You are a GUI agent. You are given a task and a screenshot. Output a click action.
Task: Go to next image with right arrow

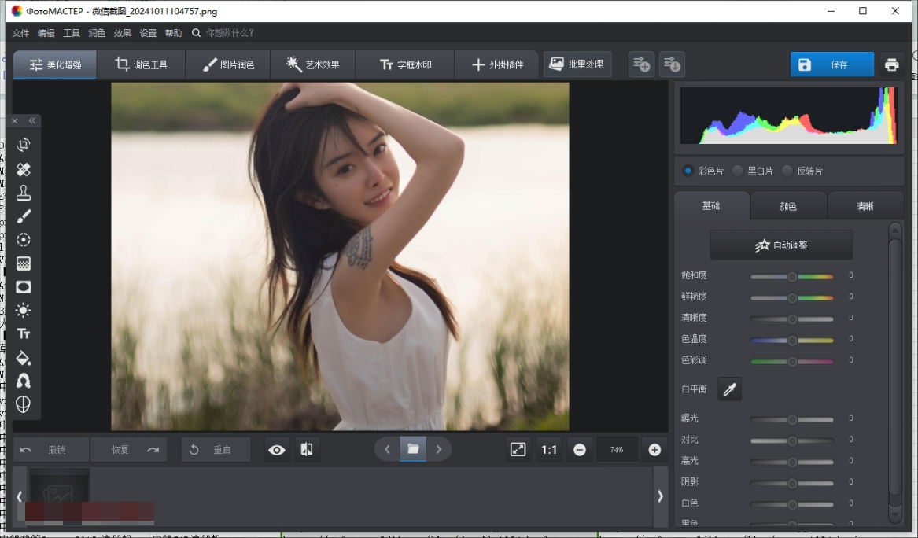(439, 450)
